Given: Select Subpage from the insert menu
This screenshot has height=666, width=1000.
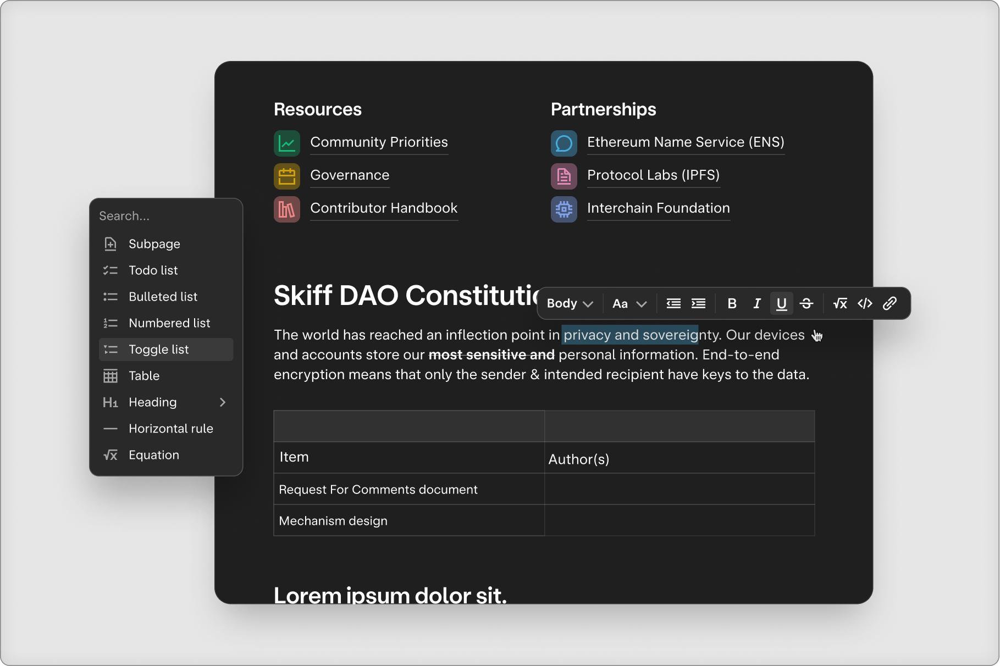Looking at the screenshot, I should 166,244.
